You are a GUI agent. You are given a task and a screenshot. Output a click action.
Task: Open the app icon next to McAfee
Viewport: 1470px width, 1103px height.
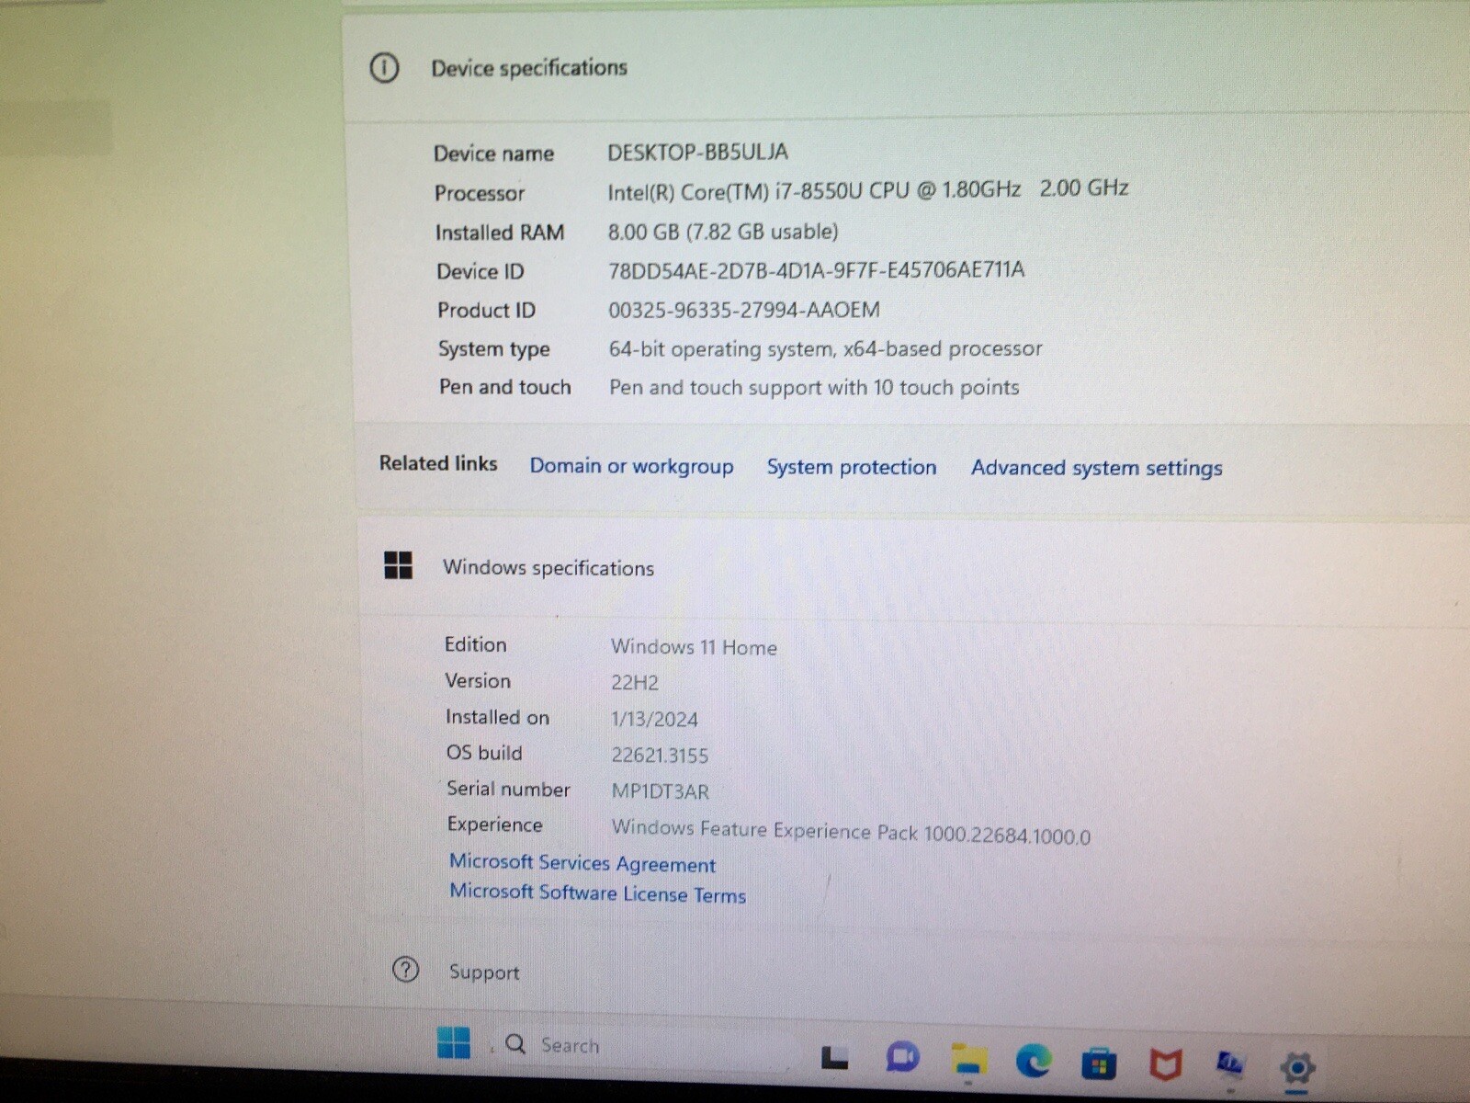pos(1230,1064)
